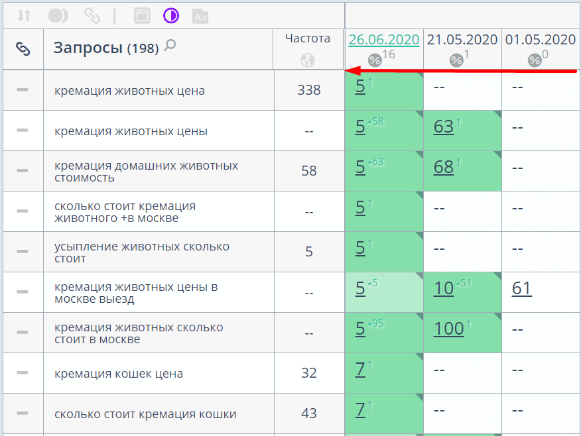581x436 pixels.
Task: Click dash icon for усыпление животных сколько стоит
Action: coord(23,251)
